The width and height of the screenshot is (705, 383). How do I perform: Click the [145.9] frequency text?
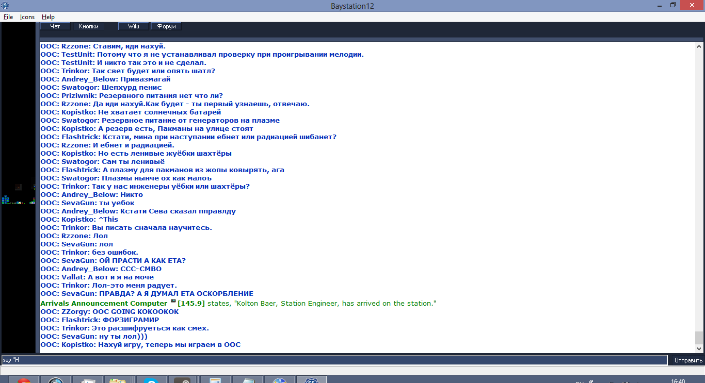[x=191, y=304]
